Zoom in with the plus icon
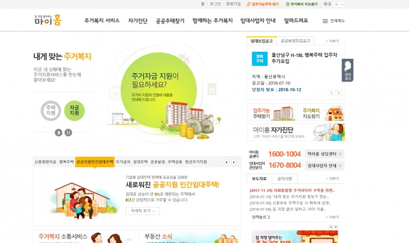This screenshot has width=409, height=243. 336,5
